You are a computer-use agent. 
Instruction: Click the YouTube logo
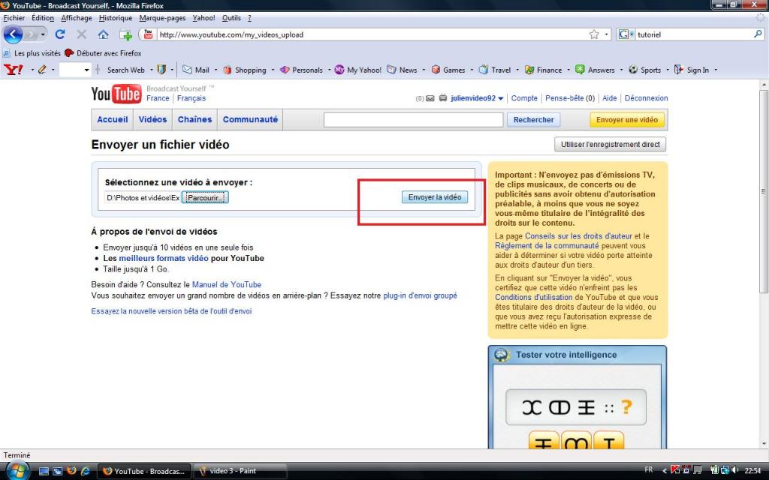[x=116, y=94]
